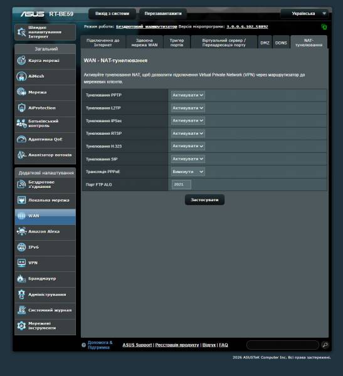343x376 pixels.
Task: Click the help question mark icon
Action: 83,345
